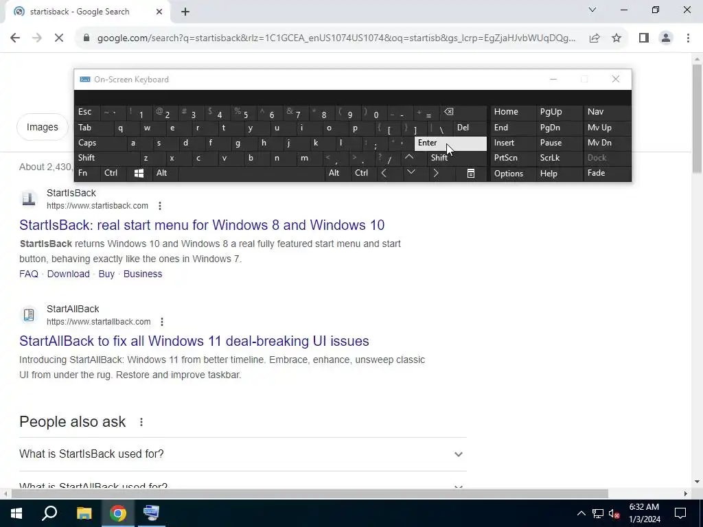Click the PrtScn key
This screenshot has height=527, width=703.
512,158
